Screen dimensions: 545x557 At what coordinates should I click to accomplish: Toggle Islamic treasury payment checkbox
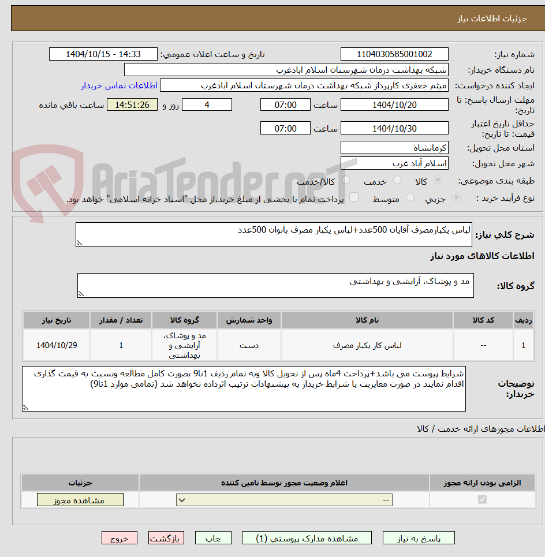point(354,197)
